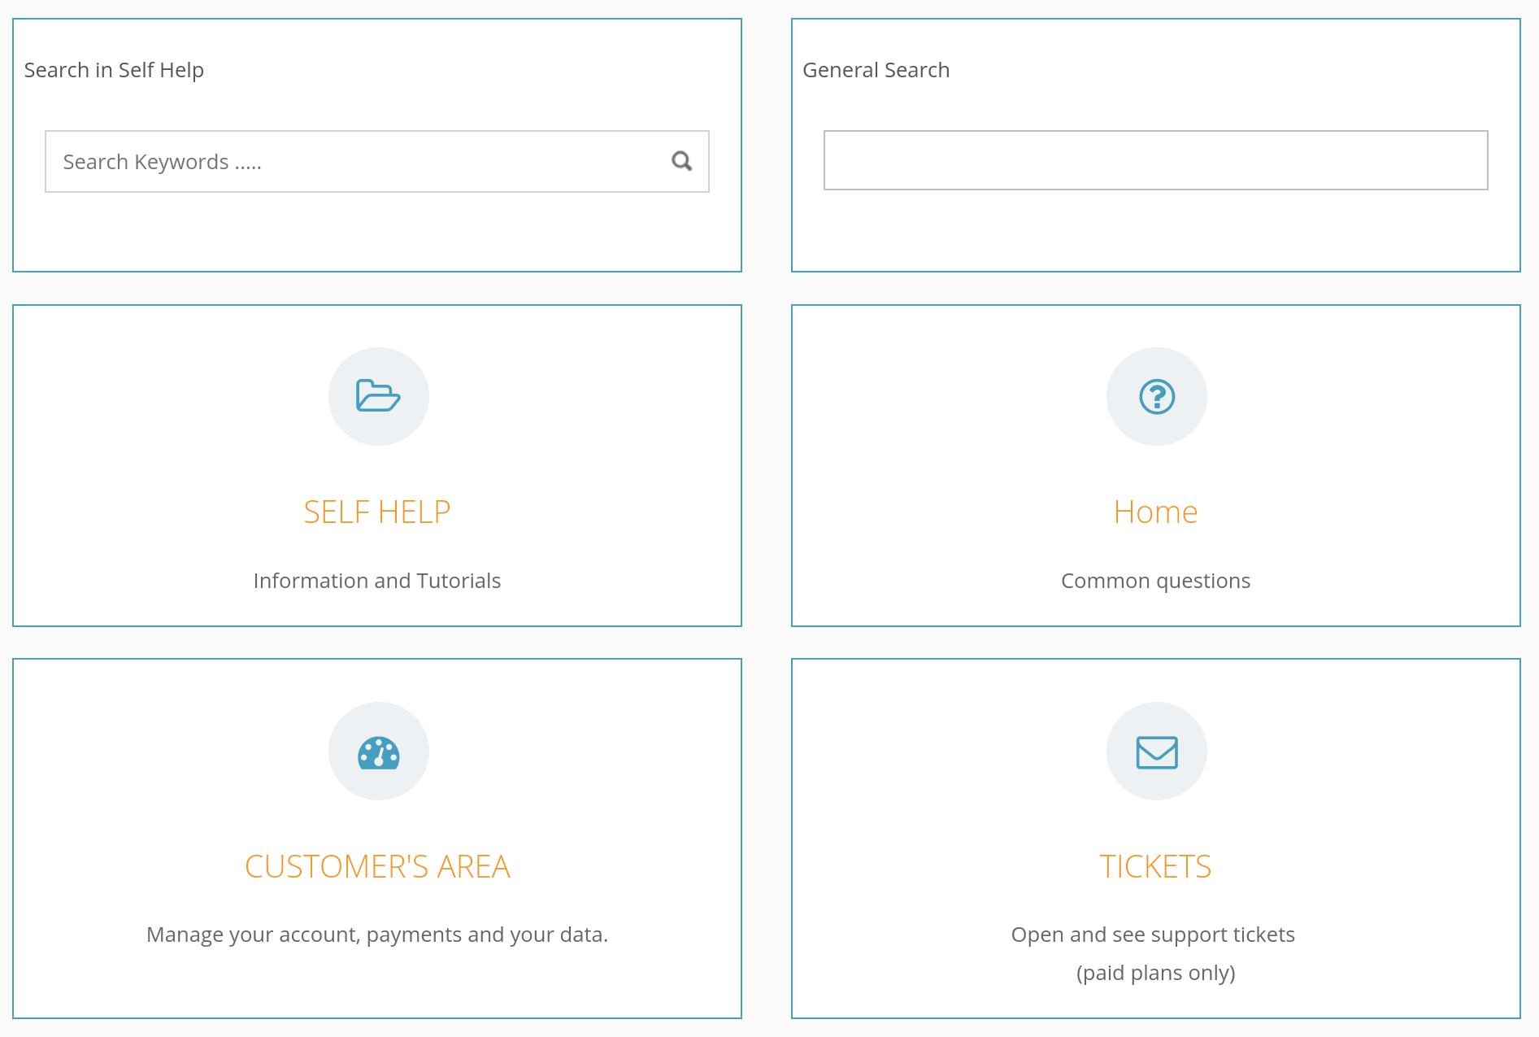Viewport: 1539px width, 1037px height.
Task: Click the question mark Home icon
Action: (x=1157, y=396)
